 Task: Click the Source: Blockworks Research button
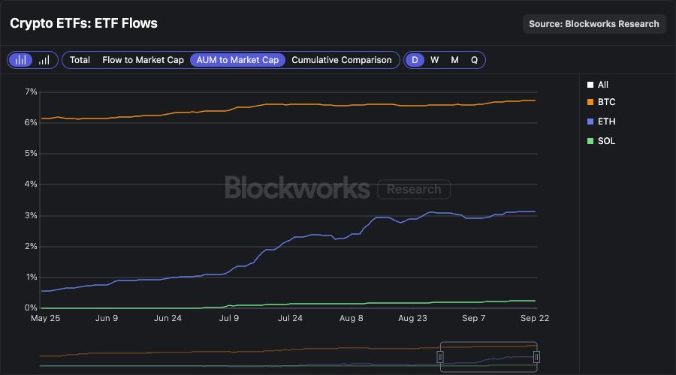[x=593, y=24]
